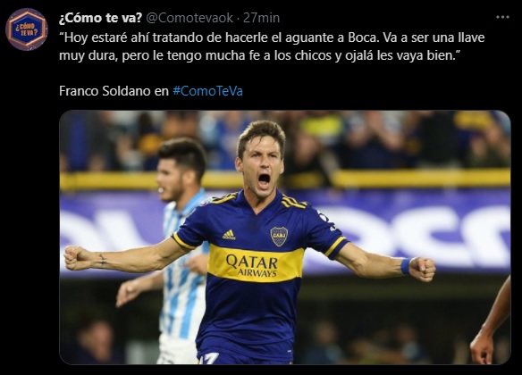Image resolution: width=522 pixels, height=375 pixels.
Task: Click the quote text starting "Hoy estaré ahí"
Action: pyautogui.click(x=272, y=46)
